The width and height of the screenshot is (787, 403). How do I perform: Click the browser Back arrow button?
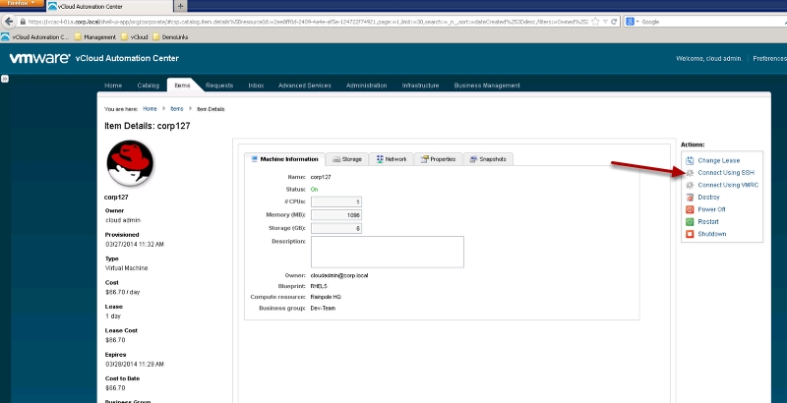click(9, 22)
